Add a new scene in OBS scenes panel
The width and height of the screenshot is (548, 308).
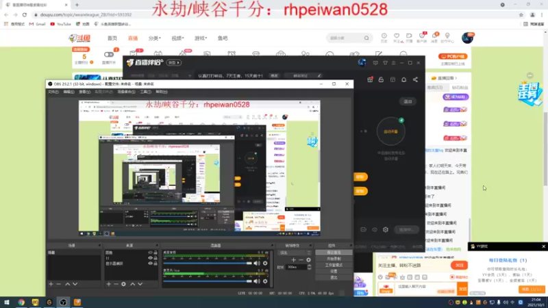51,284
